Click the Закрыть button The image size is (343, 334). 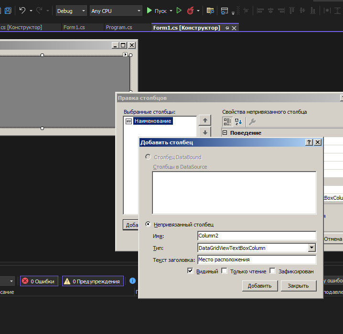tap(299, 286)
